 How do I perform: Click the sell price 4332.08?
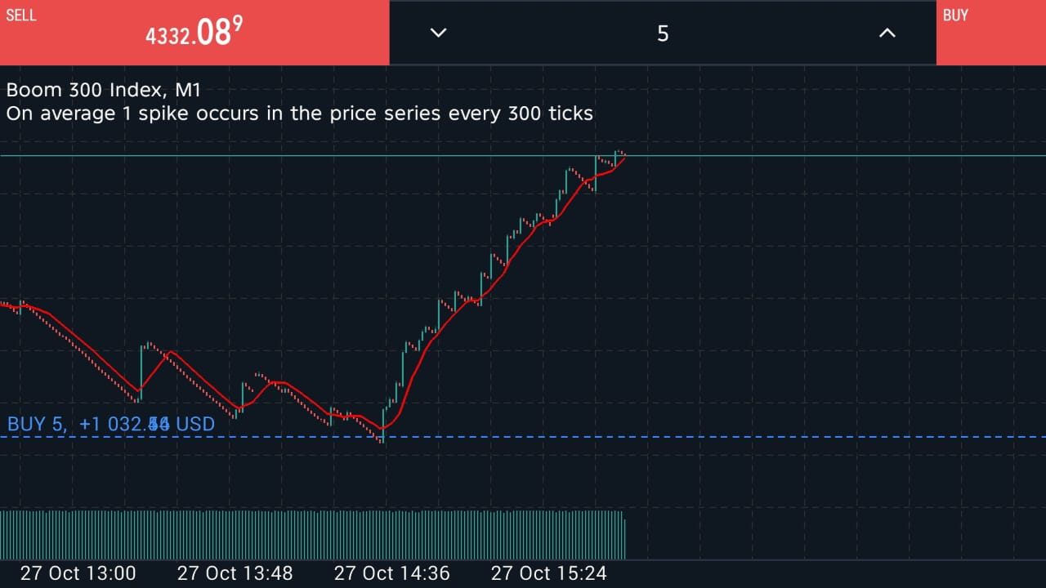coord(194,33)
